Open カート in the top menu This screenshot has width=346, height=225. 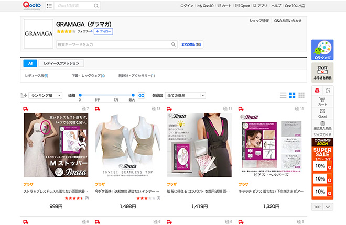pyautogui.click(x=224, y=6)
